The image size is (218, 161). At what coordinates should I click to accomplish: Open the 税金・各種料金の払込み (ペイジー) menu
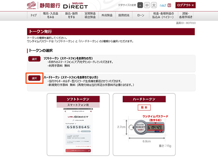point(163,15)
